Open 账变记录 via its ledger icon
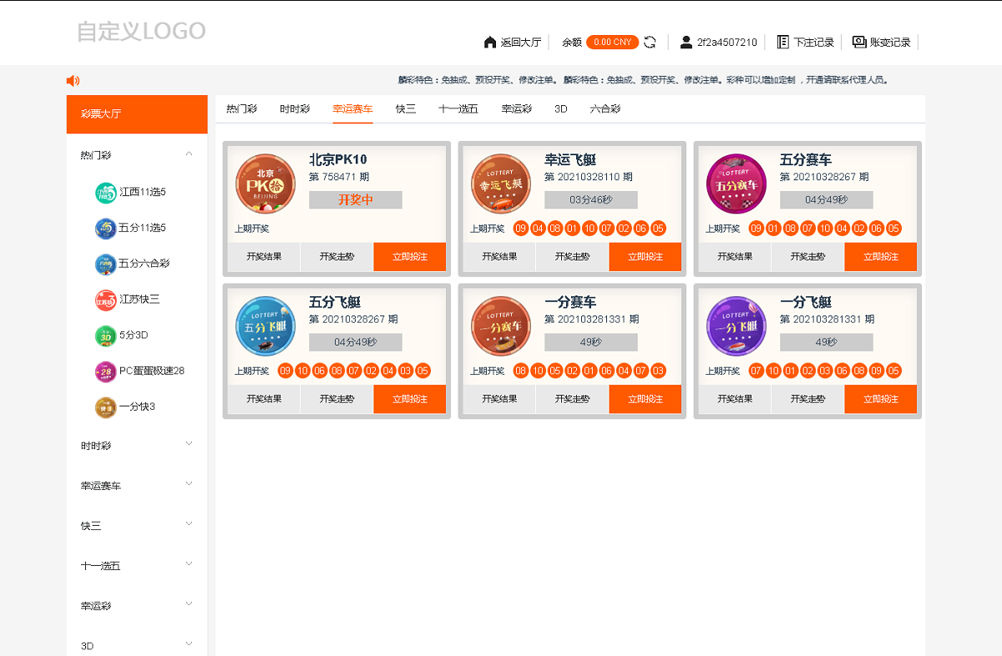The width and height of the screenshot is (1002, 656). coord(859,41)
